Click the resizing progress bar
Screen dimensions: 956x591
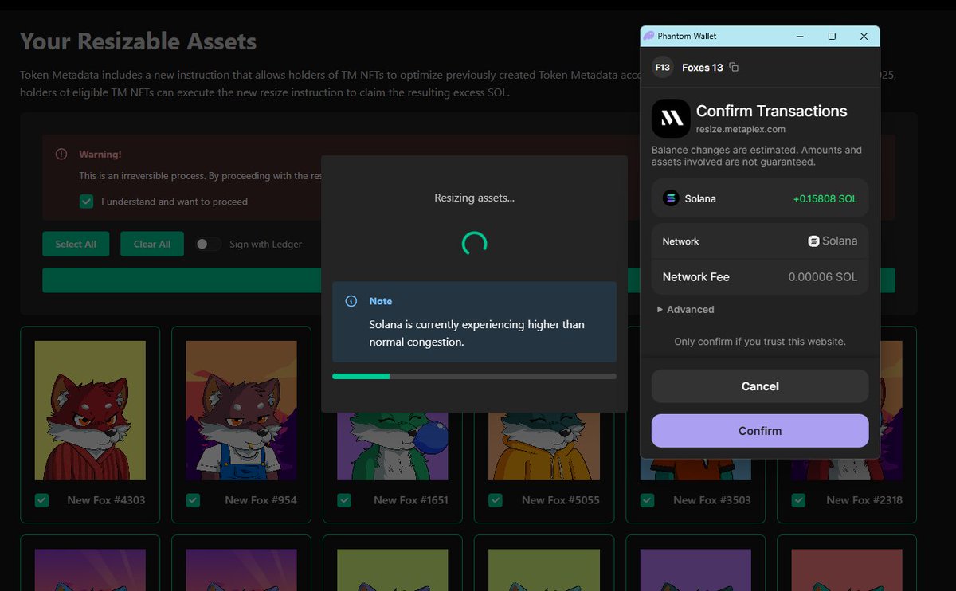click(x=474, y=376)
